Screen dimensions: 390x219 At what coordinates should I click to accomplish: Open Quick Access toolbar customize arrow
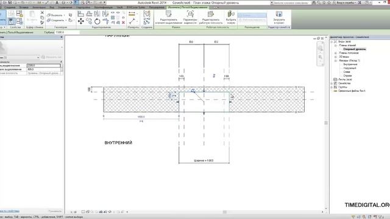[x=105, y=2]
